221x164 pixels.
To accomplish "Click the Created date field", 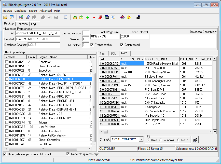I will click(x=37, y=39).
